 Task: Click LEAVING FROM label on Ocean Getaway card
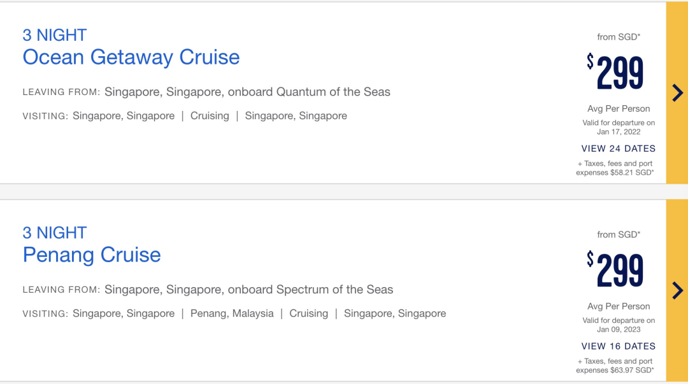tap(61, 92)
